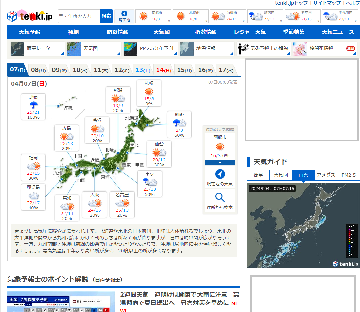This screenshot has width=360, height=312.
Task: Open サイトマップ link
Action: 327,3
